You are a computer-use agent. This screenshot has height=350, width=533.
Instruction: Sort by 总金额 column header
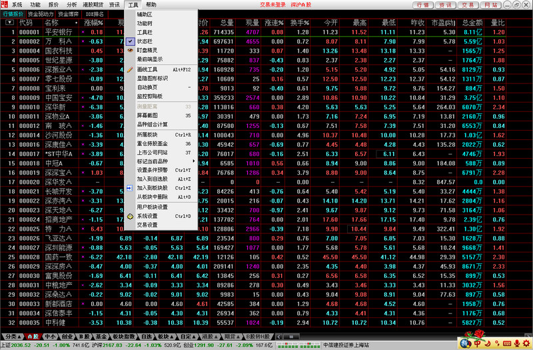(472, 23)
